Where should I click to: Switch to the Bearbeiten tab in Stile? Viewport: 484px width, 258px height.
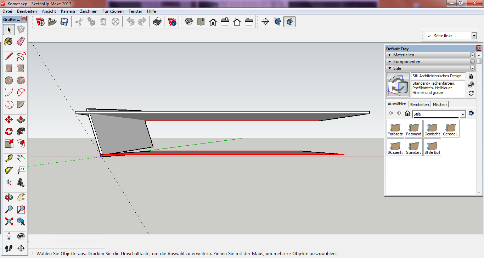point(420,105)
